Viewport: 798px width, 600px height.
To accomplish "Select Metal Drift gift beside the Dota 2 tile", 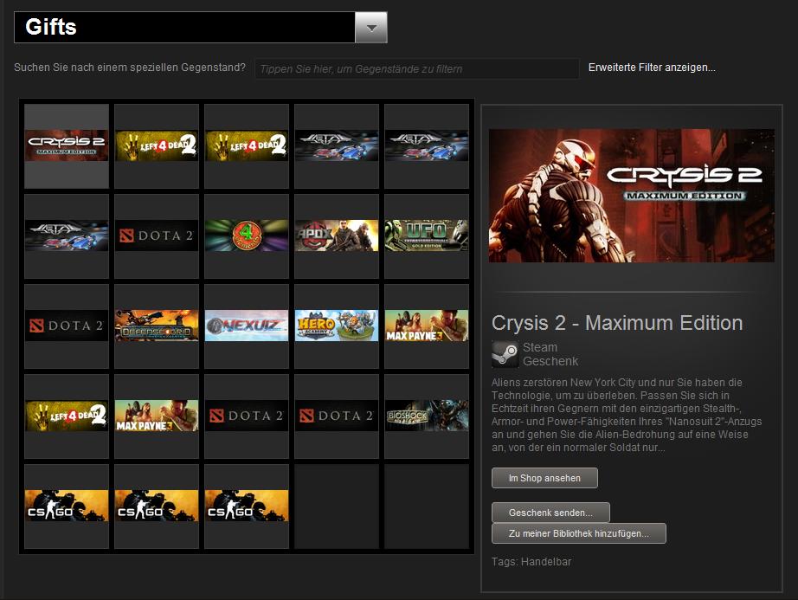I will pos(67,236).
